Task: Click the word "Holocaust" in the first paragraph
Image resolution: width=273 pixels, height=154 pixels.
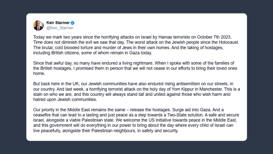Action: pyautogui.click(x=228, y=41)
